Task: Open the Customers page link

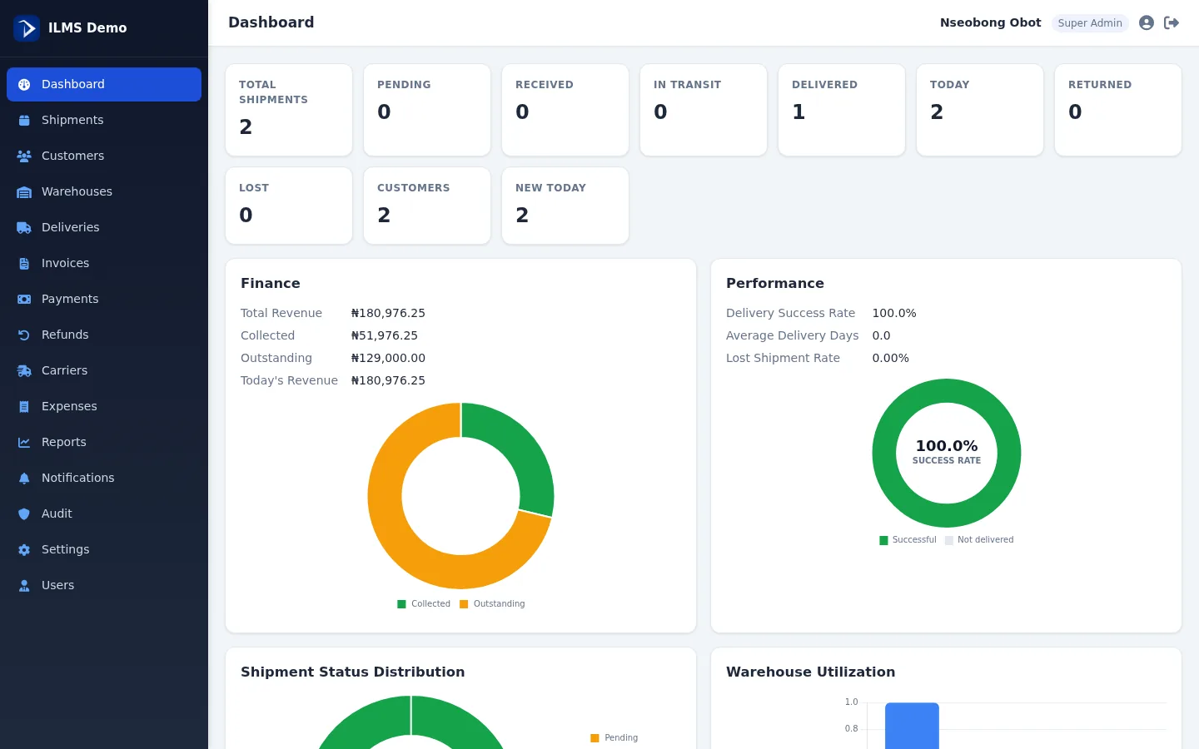Action: pyautogui.click(x=104, y=156)
